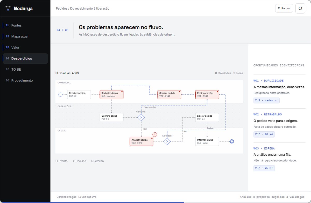Image resolution: width=311 pixels, height=203 pixels.
Task: Select the Analisar pedido activity node
Action: (x=141, y=141)
